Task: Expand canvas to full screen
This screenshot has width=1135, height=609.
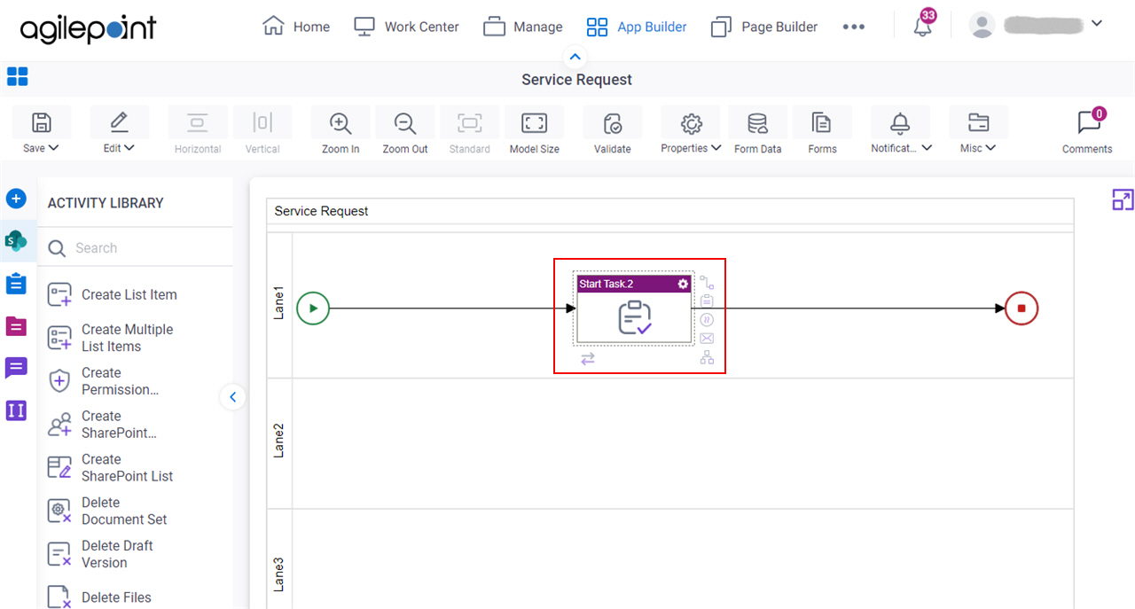Action: pos(1123,200)
